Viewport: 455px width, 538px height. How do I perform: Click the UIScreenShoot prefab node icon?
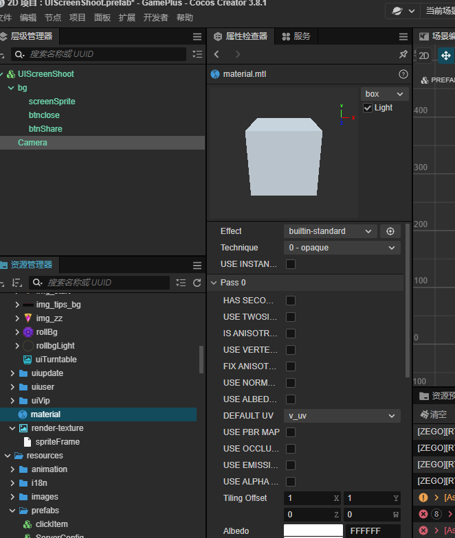tap(11, 74)
